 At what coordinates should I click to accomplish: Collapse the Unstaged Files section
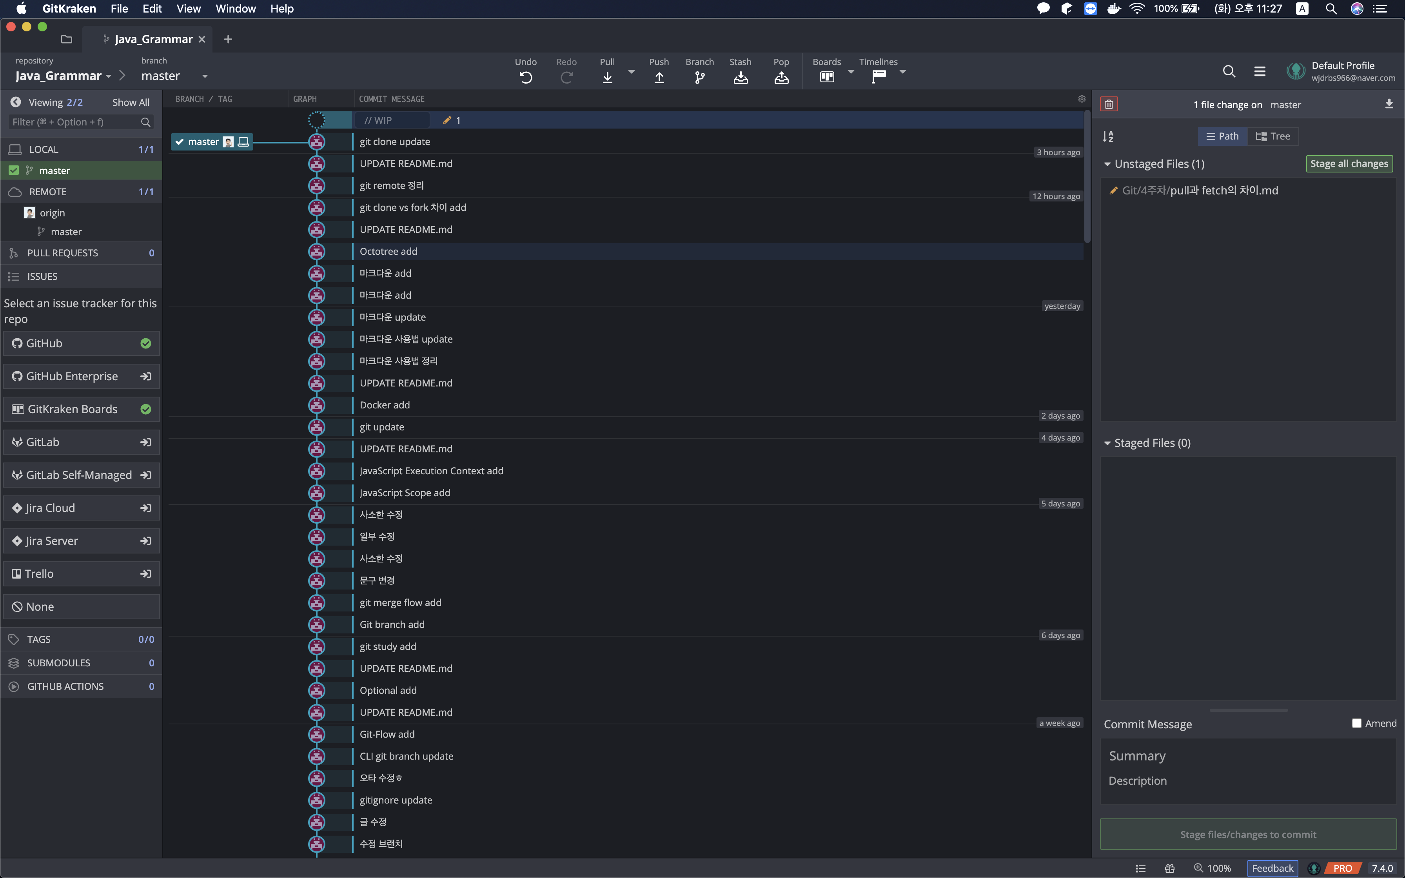[1107, 164]
